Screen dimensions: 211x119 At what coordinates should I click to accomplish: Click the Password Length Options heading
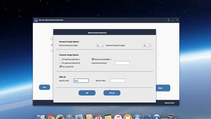point(69,42)
